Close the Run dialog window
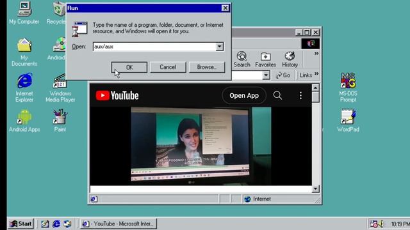This screenshot has height=230, width=410. pos(225,8)
